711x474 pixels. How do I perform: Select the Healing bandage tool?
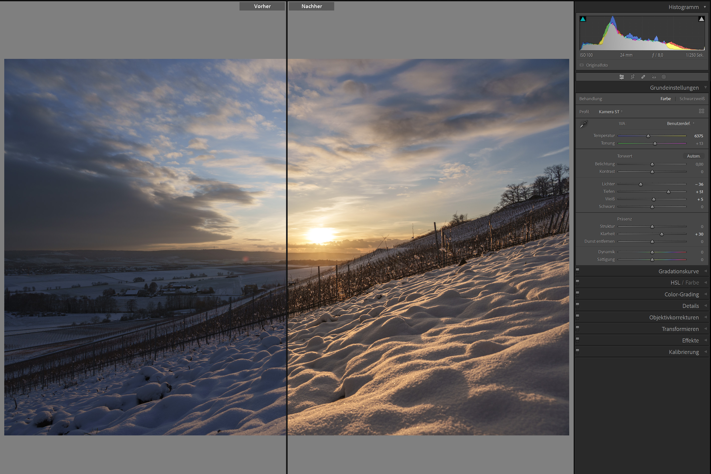click(643, 77)
